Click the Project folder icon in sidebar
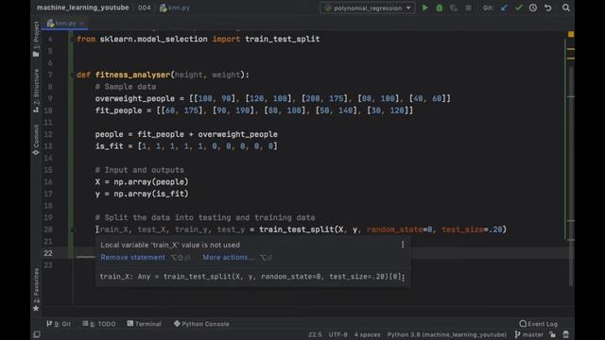The image size is (605, 340). click(36, 55)
